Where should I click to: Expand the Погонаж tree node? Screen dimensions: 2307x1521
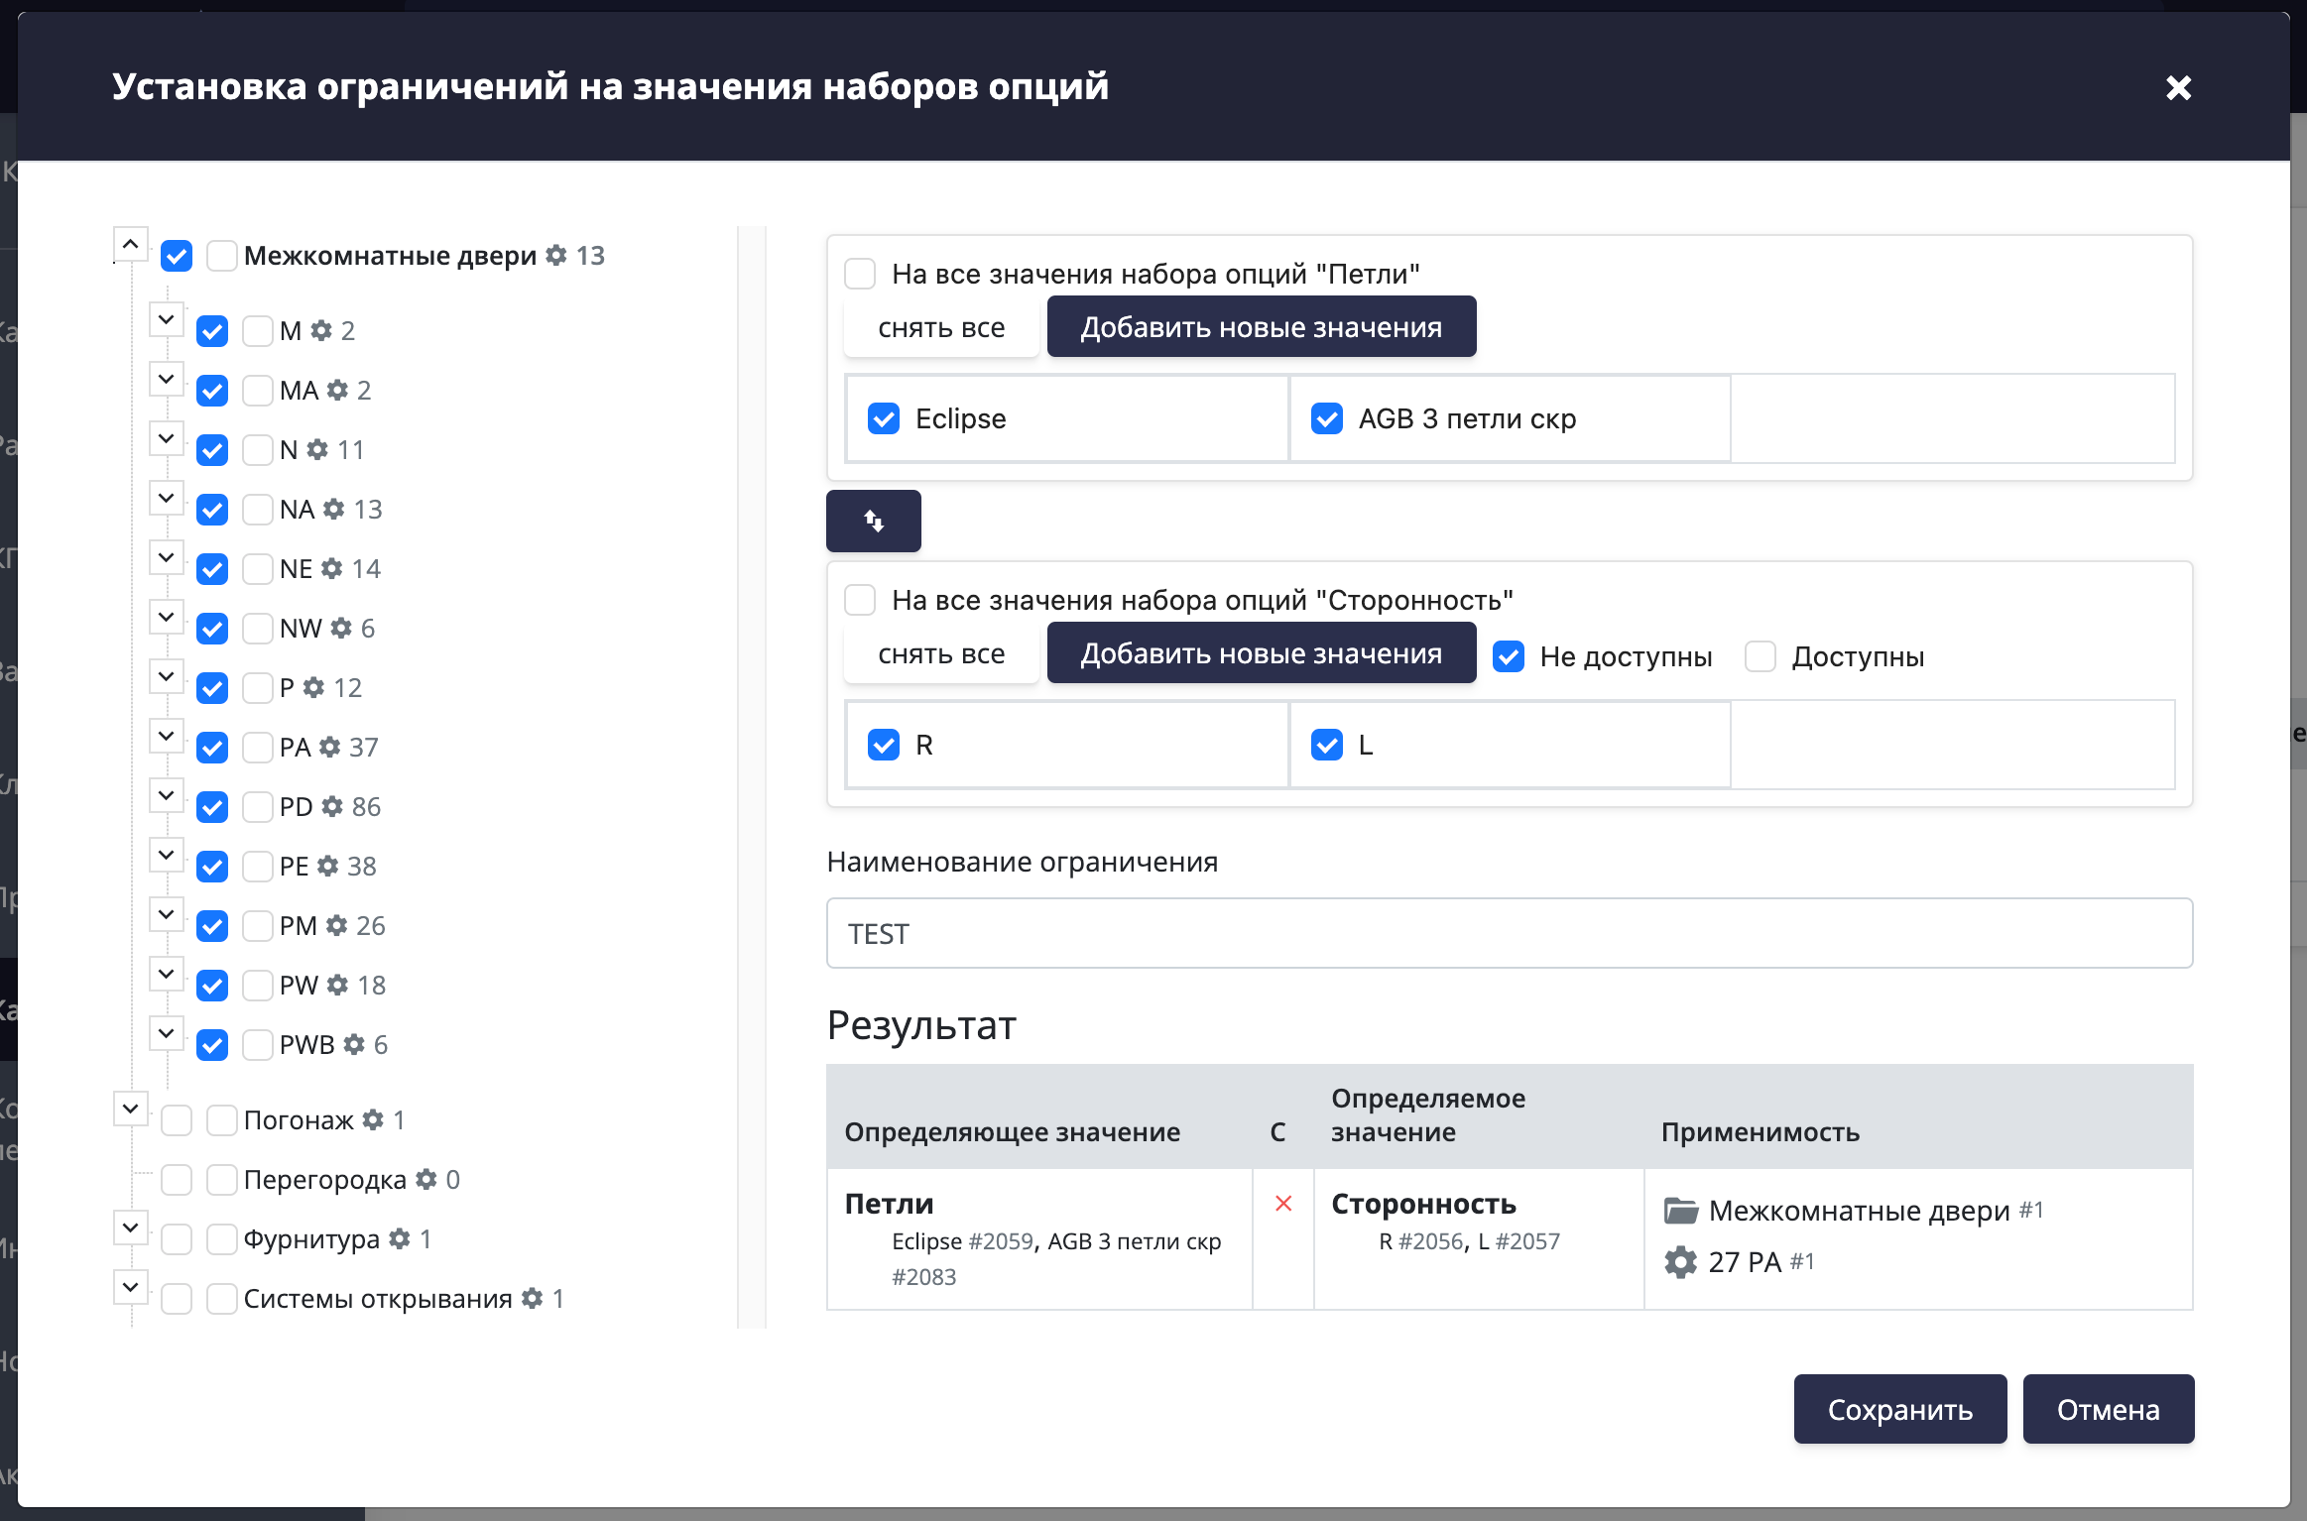(130, 1109)
